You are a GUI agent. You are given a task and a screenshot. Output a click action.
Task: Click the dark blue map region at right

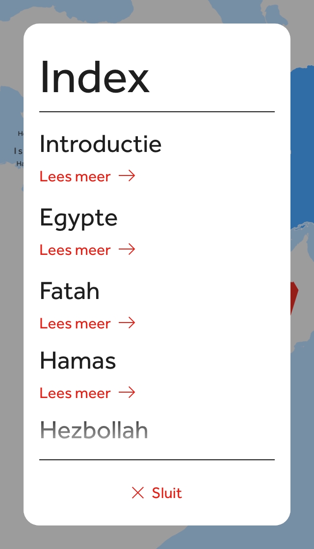(302, 147)
